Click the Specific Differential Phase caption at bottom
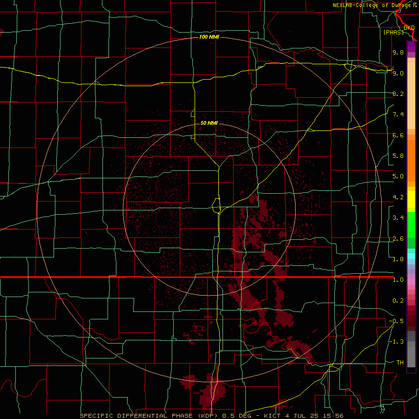Viewport: 419px width, 419px height. coord(212,416)
